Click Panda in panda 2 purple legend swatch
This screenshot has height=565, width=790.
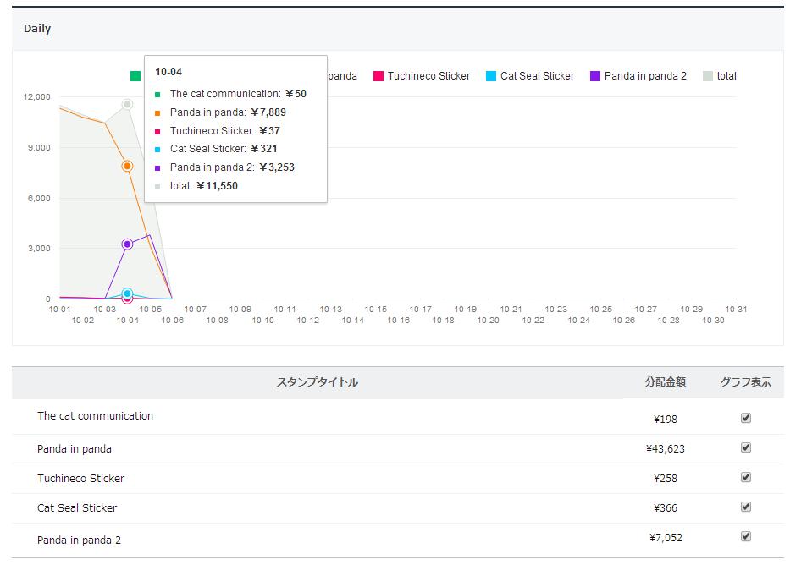point(595,76)
